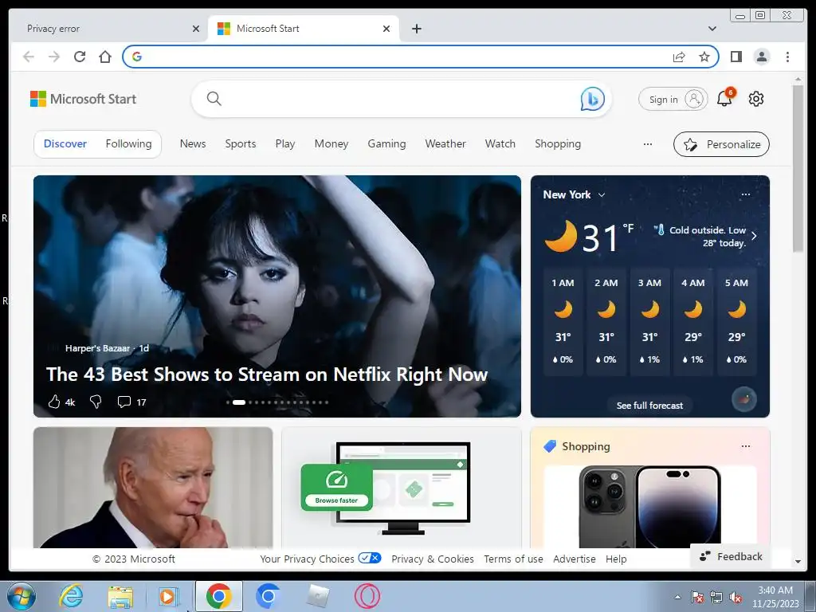Open the weather map round icon
The height and width of the screenshot is (612, 816).
tap(744, 400)
